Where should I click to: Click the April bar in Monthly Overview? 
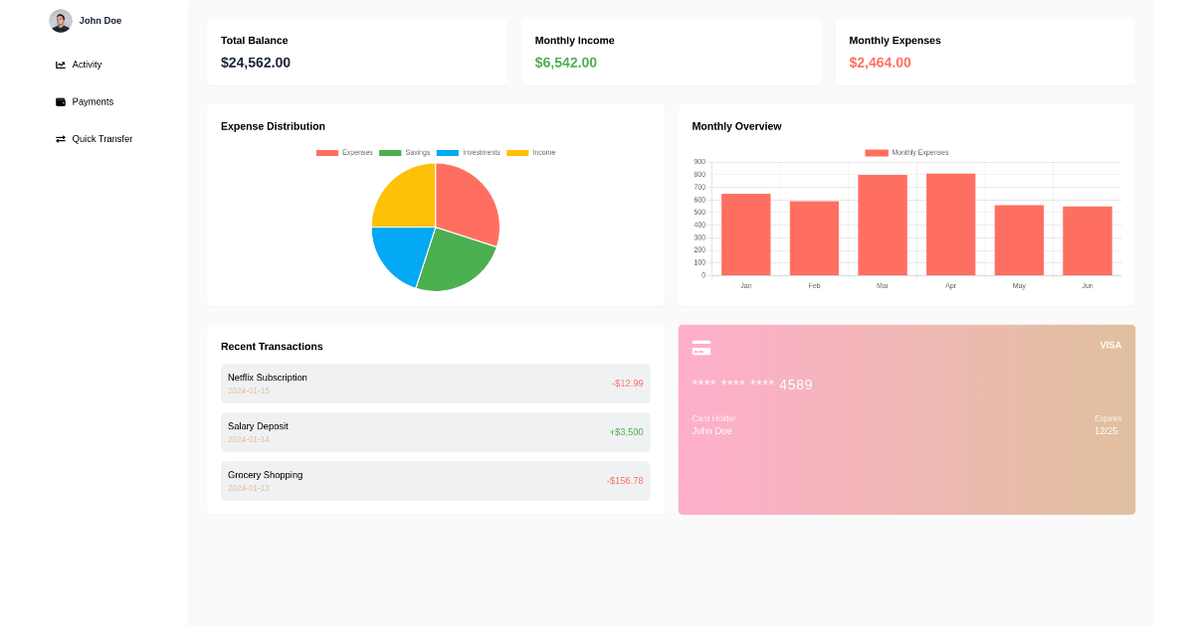coord(950,224)
